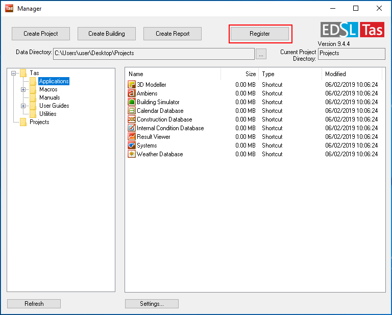Click the Systems application icon
Image resolution: width=392 pixels, height=315 pixels.
tap(132, 146)
